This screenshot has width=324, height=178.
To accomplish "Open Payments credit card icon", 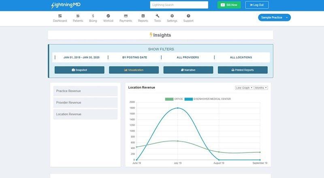I will point(126,16).
